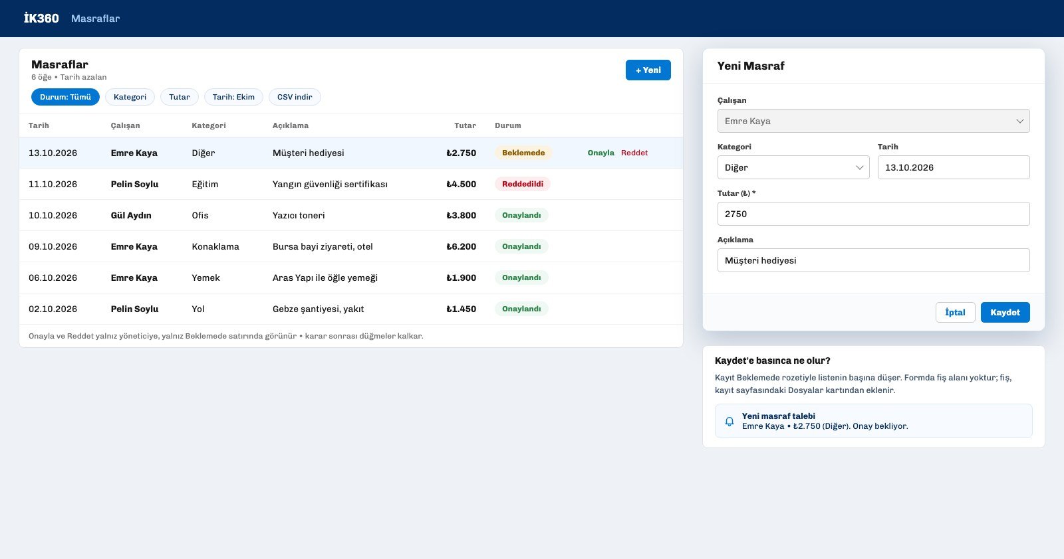The height and width of the screenshot is (559, 1064).
Task: Open the Tutar filter chip
Action: pyautogui.click(x=180, y=97)
